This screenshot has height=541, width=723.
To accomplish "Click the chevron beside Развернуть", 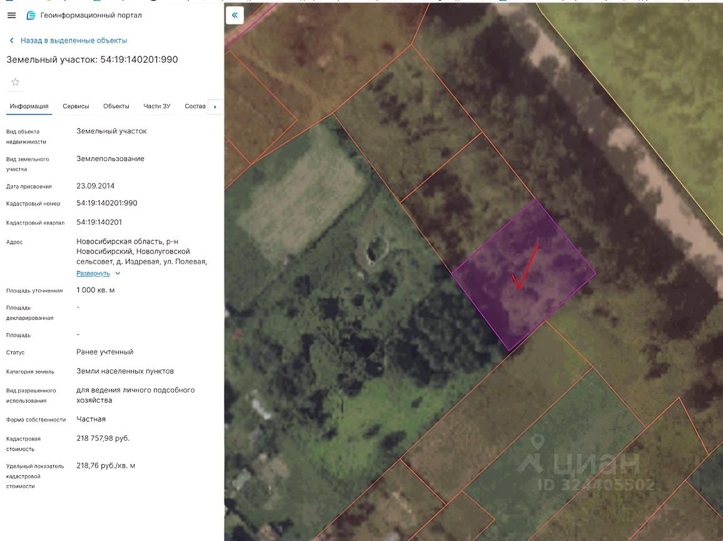I will 118,273.
